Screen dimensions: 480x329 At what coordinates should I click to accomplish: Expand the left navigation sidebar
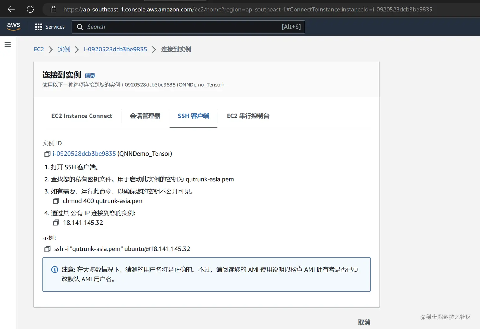pos(8,44)
